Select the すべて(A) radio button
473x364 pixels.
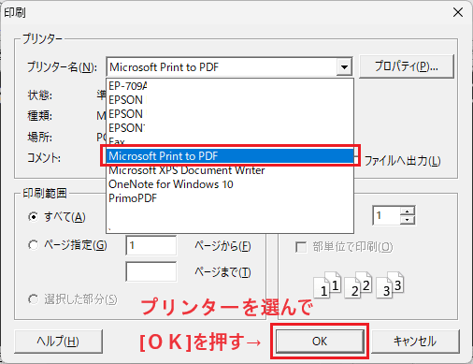coord(34,217)
